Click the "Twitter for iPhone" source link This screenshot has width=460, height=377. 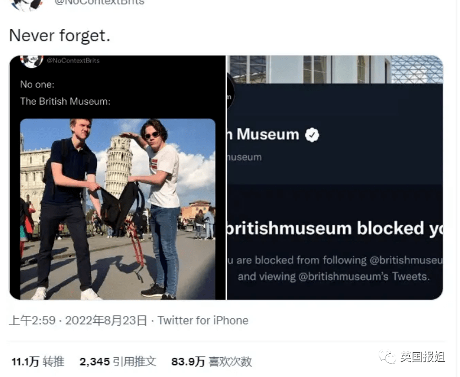(x=203, y=321)
